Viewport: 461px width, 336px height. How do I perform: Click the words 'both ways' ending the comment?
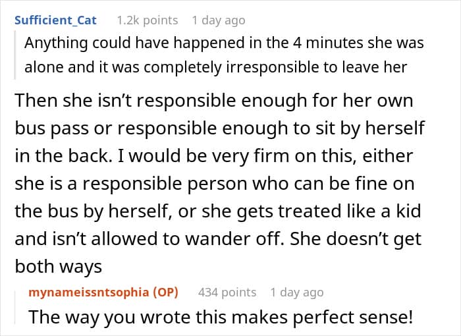point(58,267)
